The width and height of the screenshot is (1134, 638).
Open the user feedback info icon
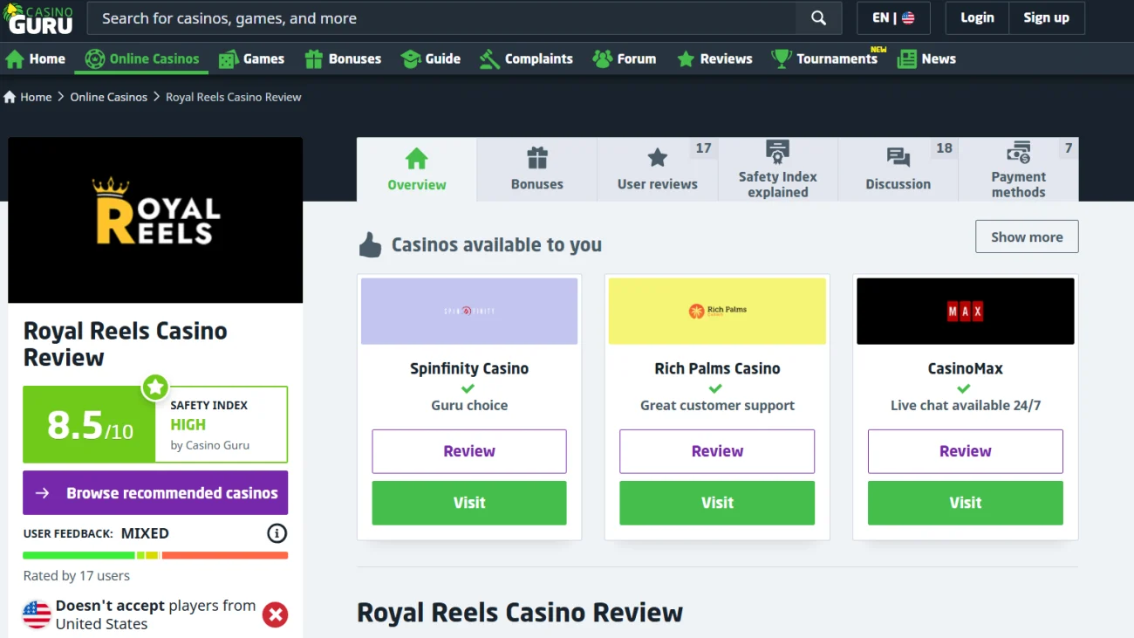(x=277, y=533)
